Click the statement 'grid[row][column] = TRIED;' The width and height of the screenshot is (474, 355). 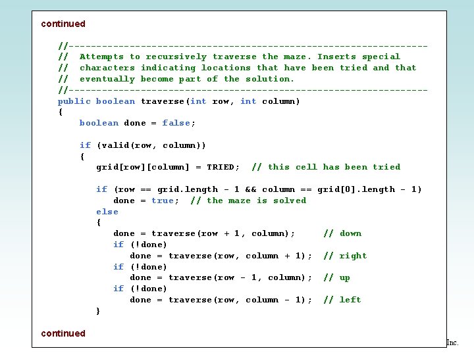point(168,167)
